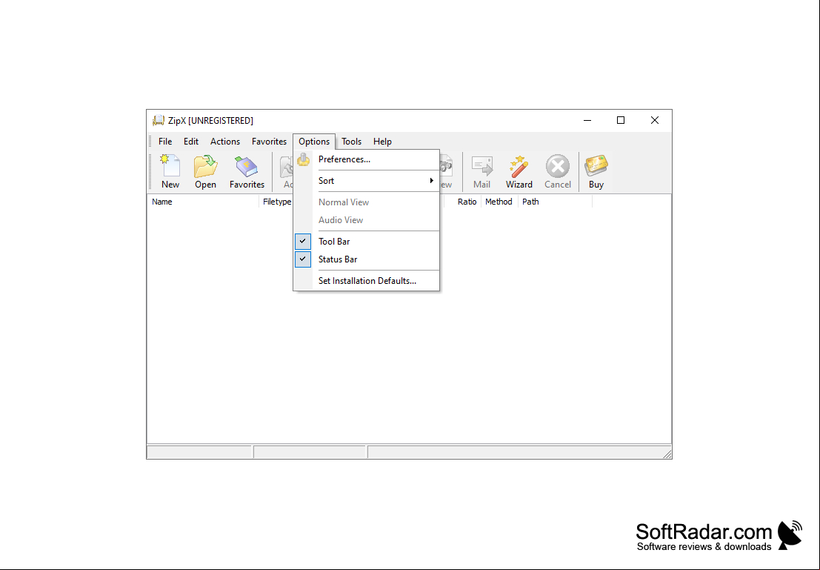The width and height of the screenshot is (820, 570).
Task: Choose Set Installation Defaults entry
Action: click(x=366, y=280)
